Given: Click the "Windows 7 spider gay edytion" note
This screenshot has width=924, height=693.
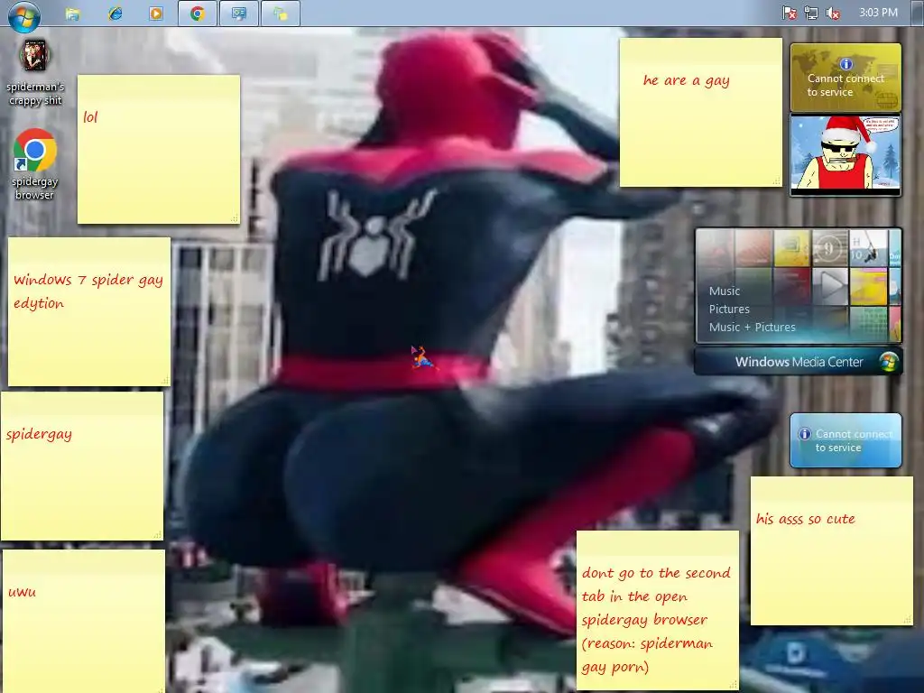Looking at the screenshot, I should click(89, 311).
